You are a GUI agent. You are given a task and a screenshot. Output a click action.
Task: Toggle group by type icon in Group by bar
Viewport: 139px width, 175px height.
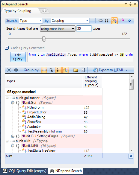[66, 70]
